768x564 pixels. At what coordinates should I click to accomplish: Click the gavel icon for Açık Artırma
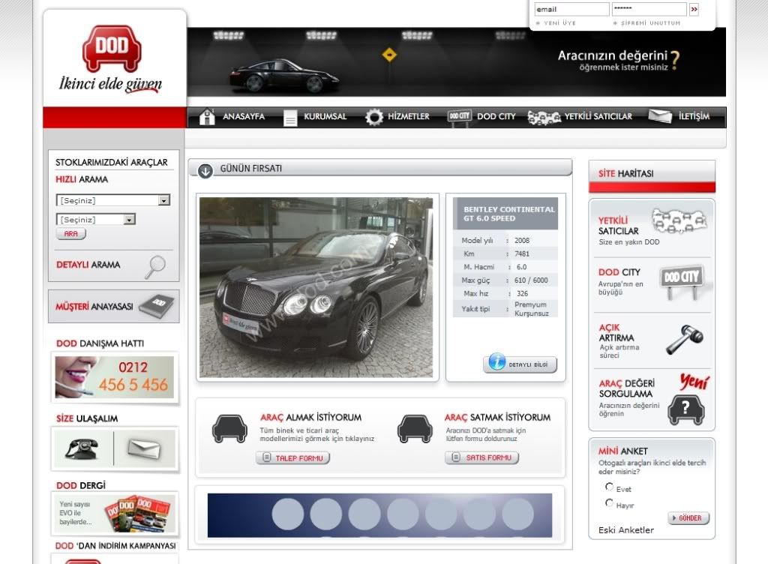[684, 340]
